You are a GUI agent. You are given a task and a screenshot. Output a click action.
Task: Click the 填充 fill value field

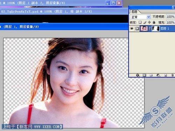coord(170,22)
